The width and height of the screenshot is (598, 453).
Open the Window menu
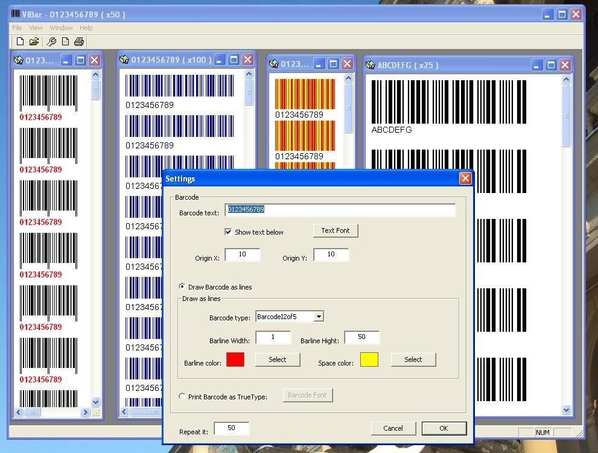(61, 28)
